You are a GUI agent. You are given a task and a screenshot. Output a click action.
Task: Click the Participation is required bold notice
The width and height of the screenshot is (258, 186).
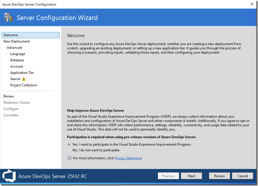(131, 137)
